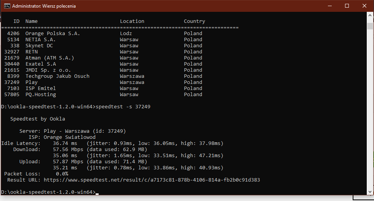Click the upload latency '35.21 ms'
Screen dimensions: 374x201
(65, 167)
